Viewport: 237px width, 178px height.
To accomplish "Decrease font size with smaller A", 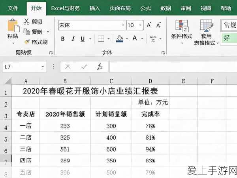I will [x=158, y=25].
